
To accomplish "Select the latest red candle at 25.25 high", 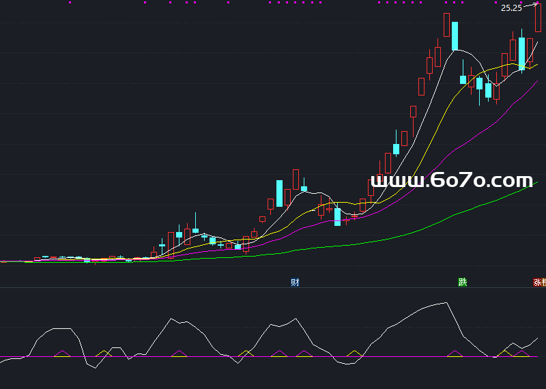I will tap(538, 18).
